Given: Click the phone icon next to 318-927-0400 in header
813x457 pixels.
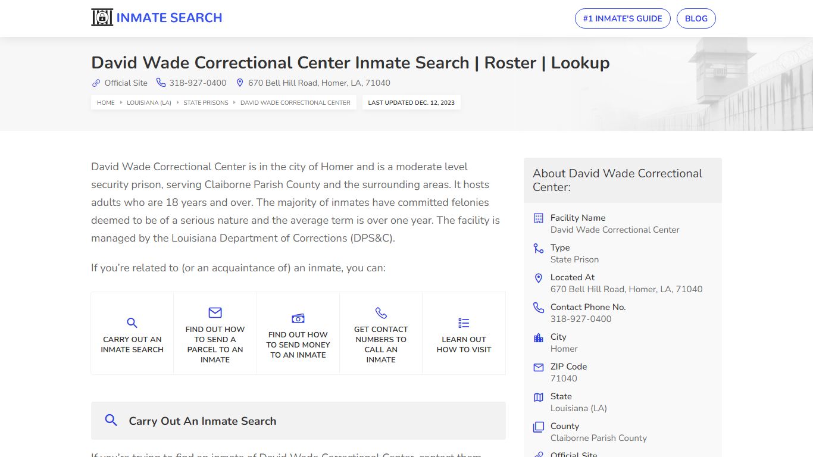Looking at the screenshot, I should point(161,83).
